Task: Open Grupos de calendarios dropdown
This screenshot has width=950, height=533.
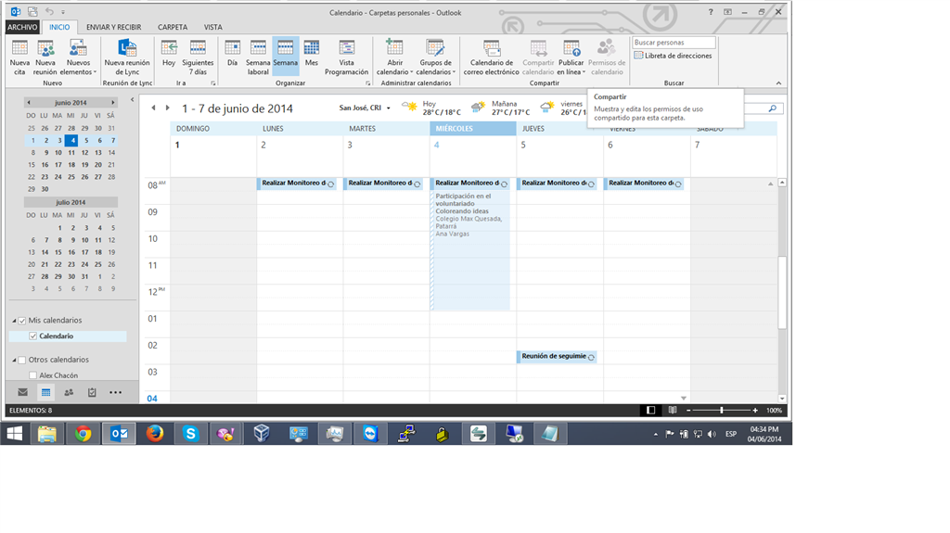Action: [435, 57]
